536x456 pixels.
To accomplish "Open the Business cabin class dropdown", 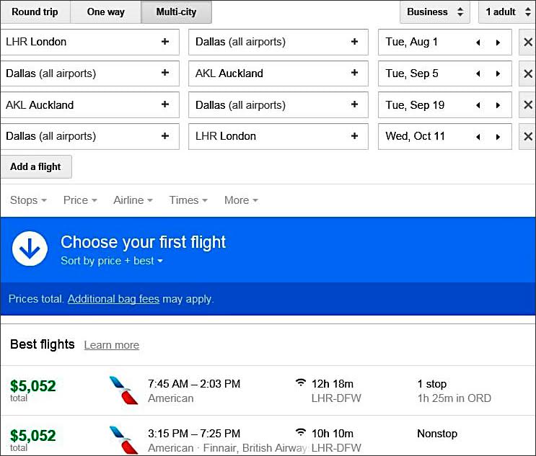I will click(435, 12).
